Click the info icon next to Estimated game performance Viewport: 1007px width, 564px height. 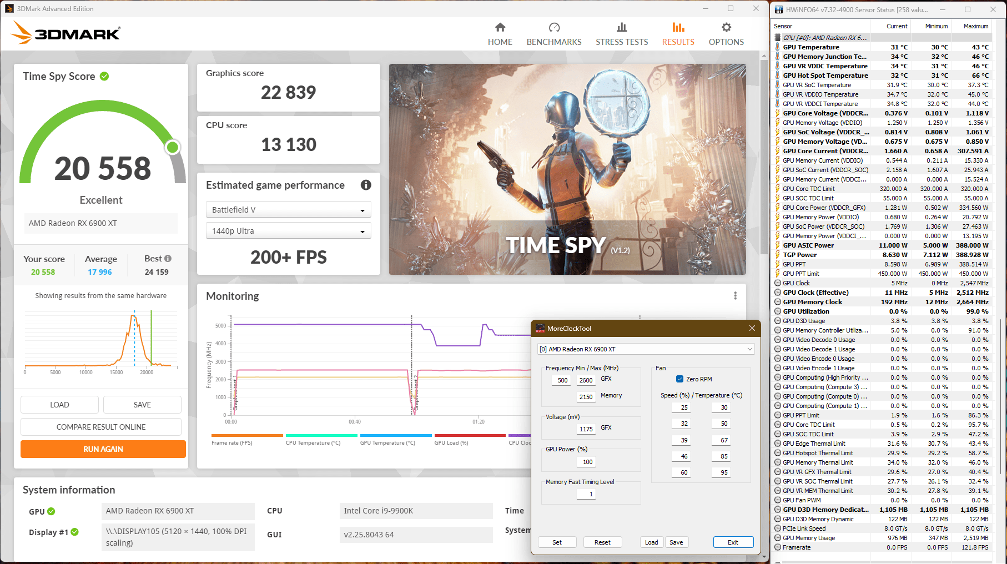pos(366,185)
